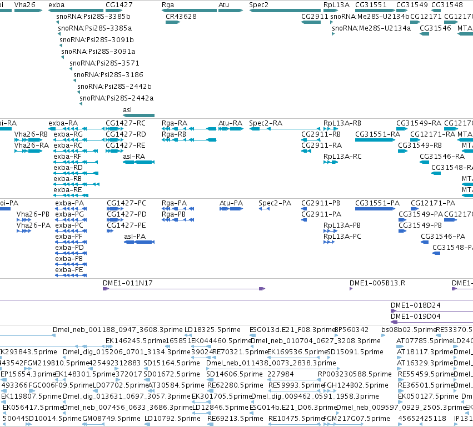Click the BP560342 EST label
Image resolution: width=473 pixels, height=427 pixels.
point(351,330)
